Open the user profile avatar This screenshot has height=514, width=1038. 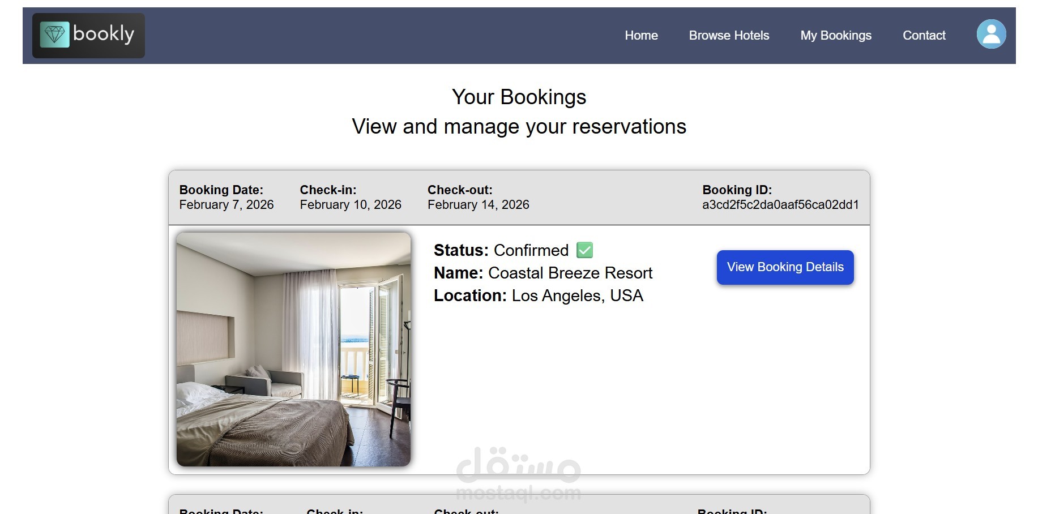tap(991, 35)
